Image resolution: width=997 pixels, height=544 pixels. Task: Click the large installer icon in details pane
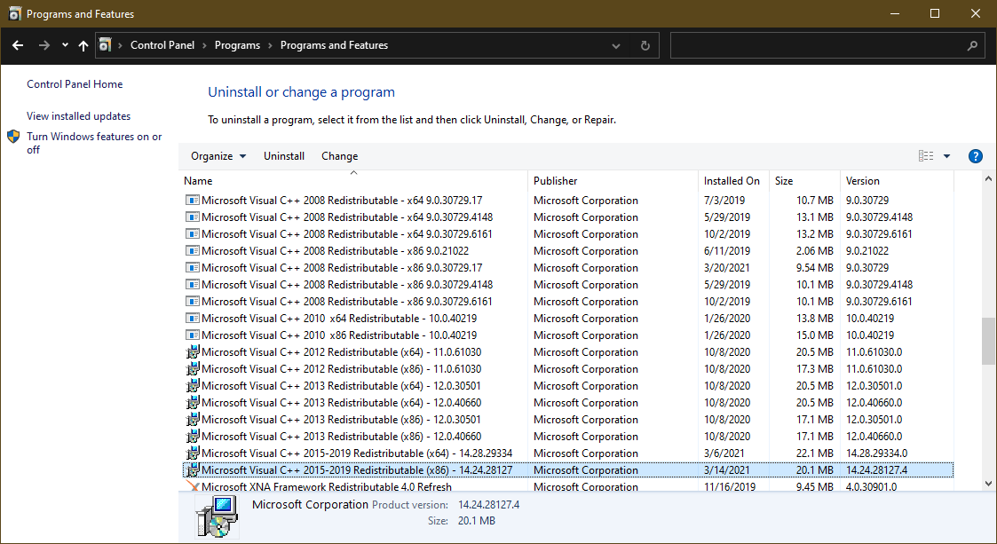coord(217,516)
